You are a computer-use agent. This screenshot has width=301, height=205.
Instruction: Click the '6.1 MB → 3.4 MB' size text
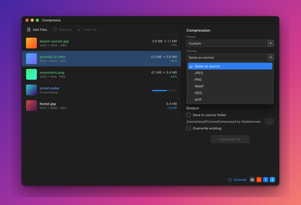[164, 72]
